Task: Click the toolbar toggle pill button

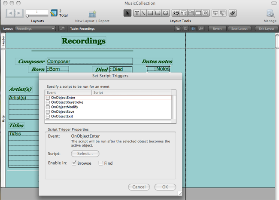Action: click(274, 3)
